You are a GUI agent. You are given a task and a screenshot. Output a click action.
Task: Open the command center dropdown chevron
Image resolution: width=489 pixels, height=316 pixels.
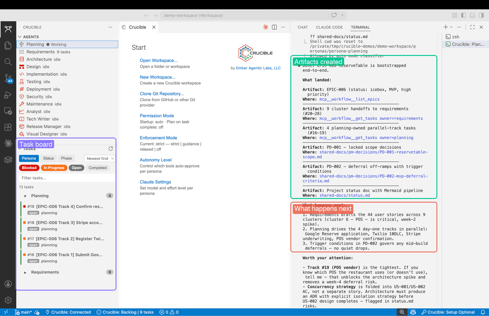click(342, 15)
